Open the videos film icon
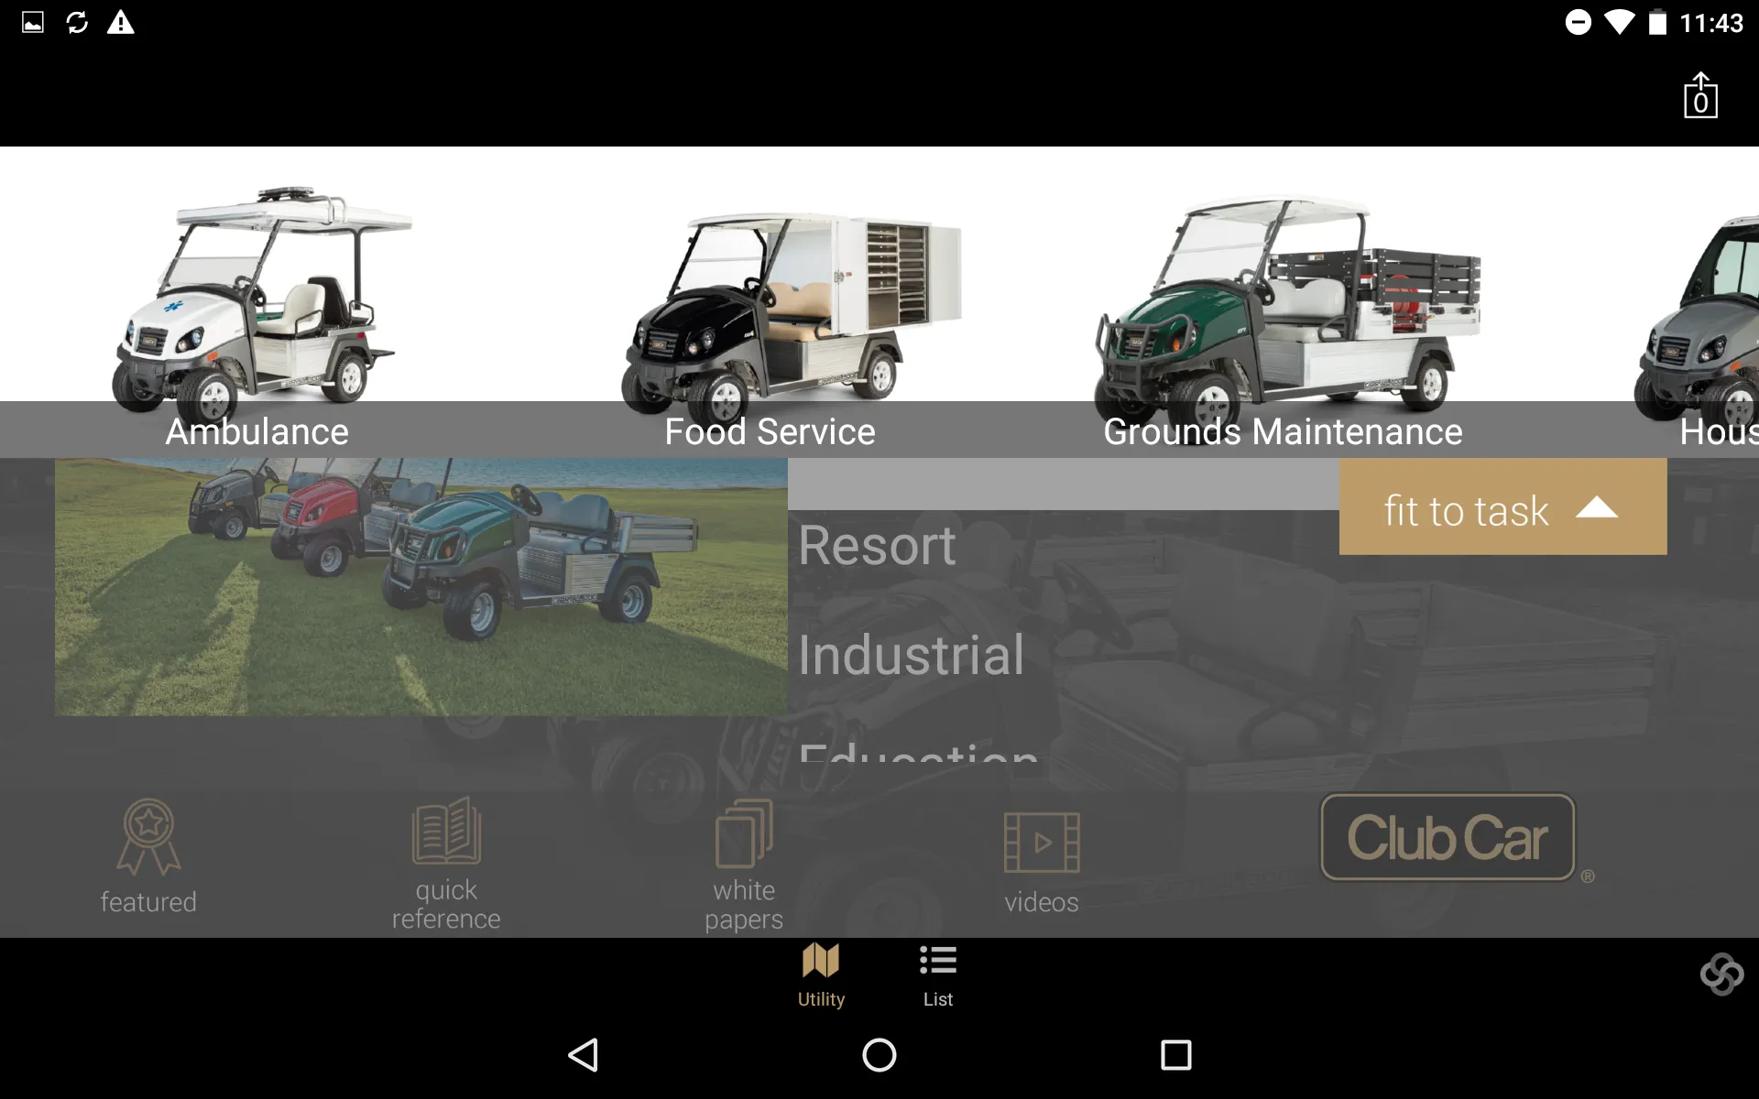The width and height of the screenshot is (1759, 1099). coord(1042,842)
